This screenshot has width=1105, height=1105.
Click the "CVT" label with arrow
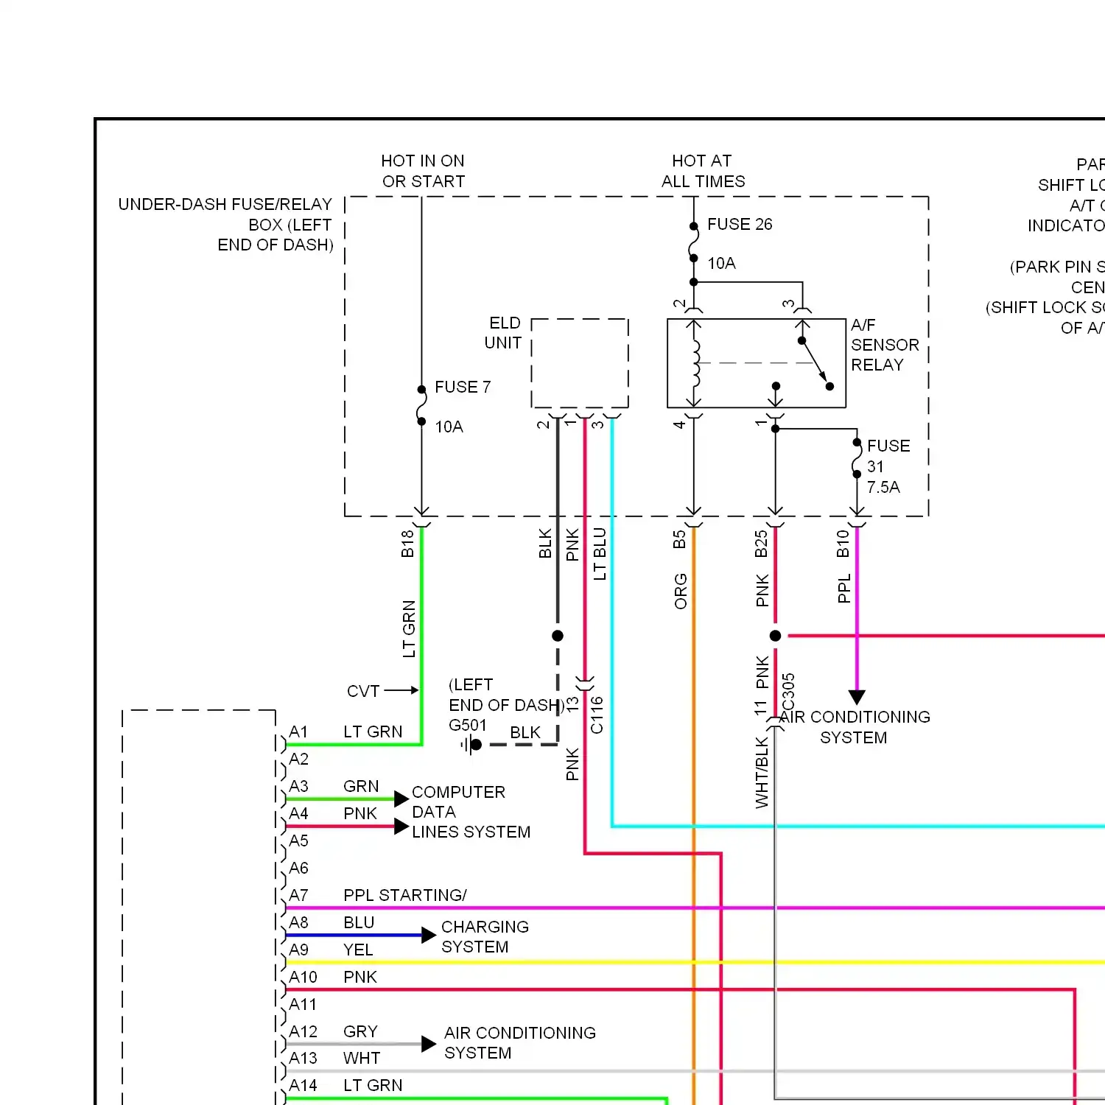point(382,691)
